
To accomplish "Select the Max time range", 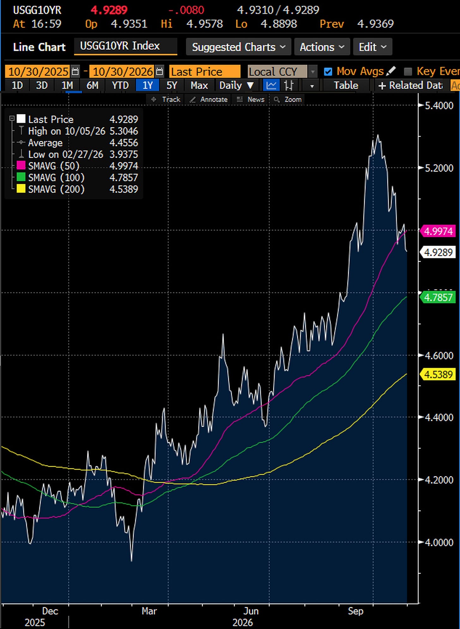I will [199, 85].
